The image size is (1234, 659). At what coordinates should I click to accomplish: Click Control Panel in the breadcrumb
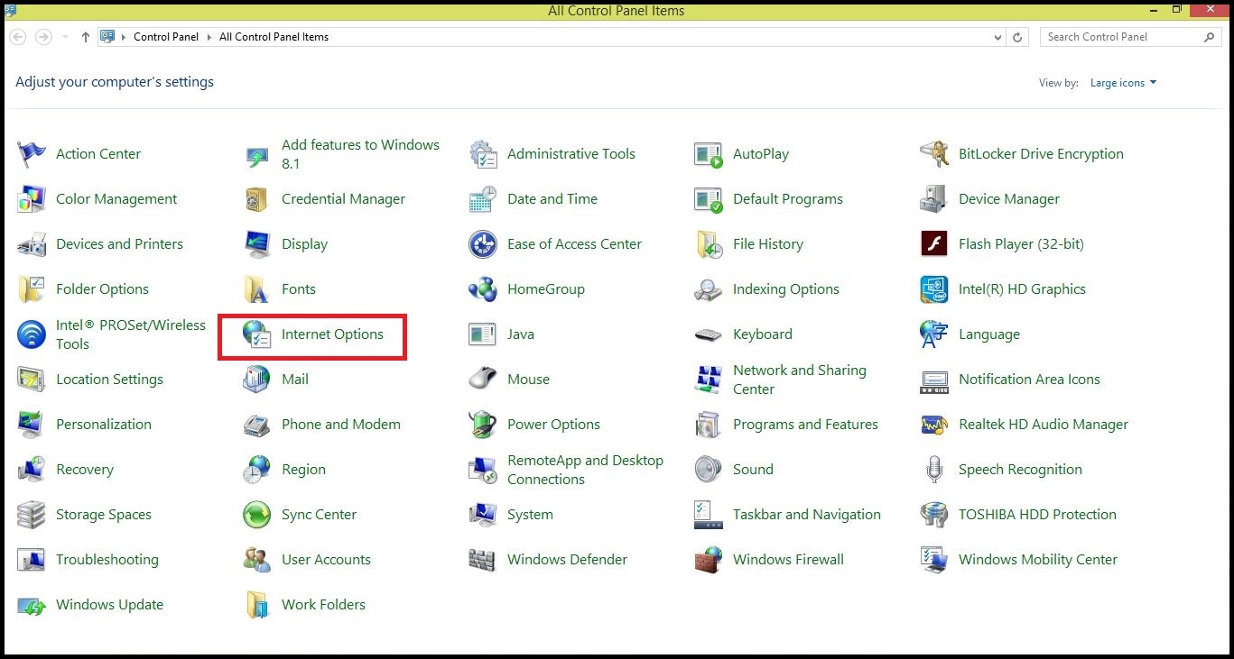pyautogui.click(x=165, y=37)
